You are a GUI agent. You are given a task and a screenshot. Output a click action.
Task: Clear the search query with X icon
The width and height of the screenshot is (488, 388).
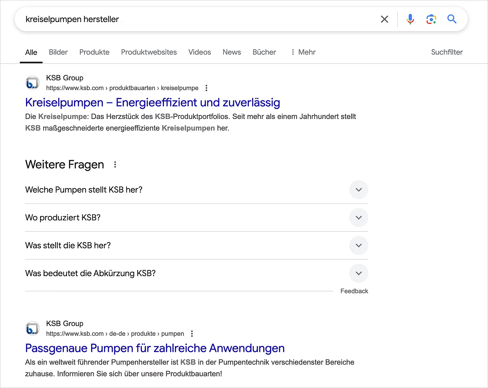(x=384, y=19)
